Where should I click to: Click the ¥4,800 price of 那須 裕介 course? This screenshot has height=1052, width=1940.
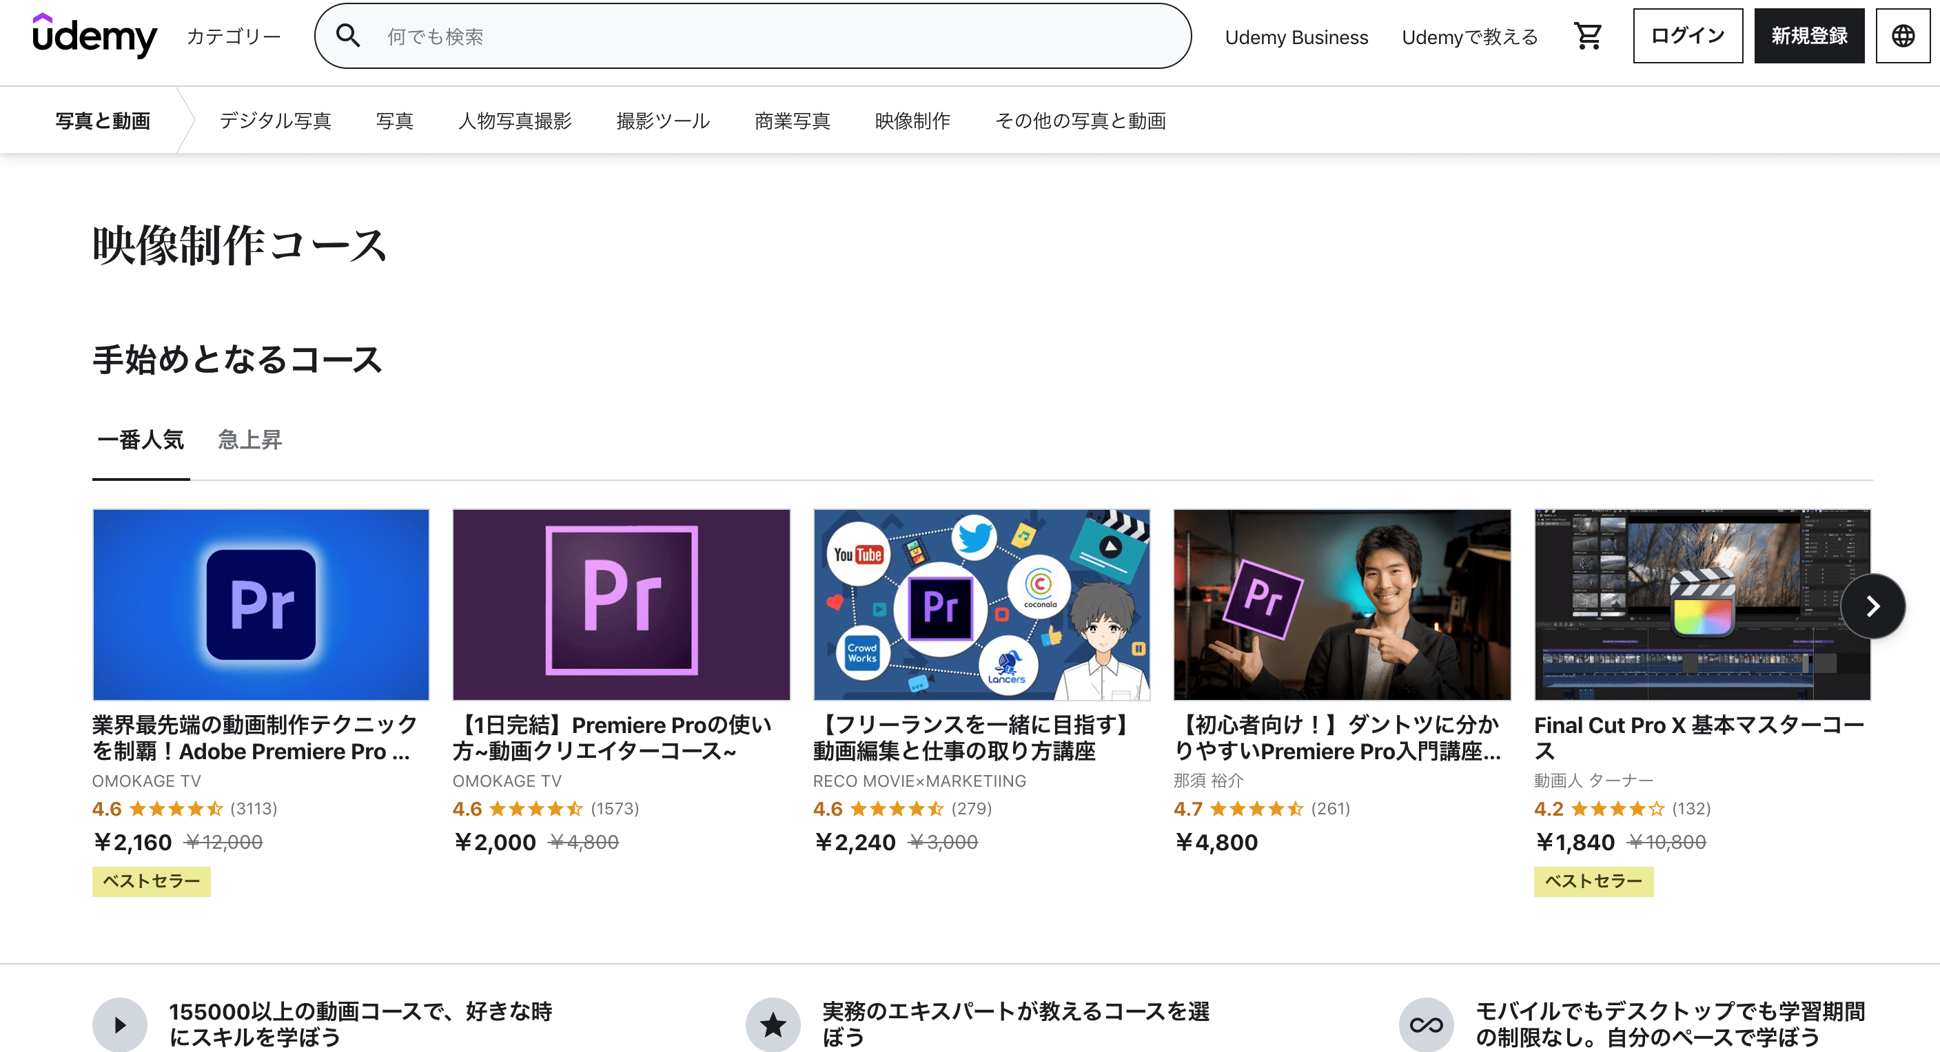pyautogui.click(x=1216, y=842)
